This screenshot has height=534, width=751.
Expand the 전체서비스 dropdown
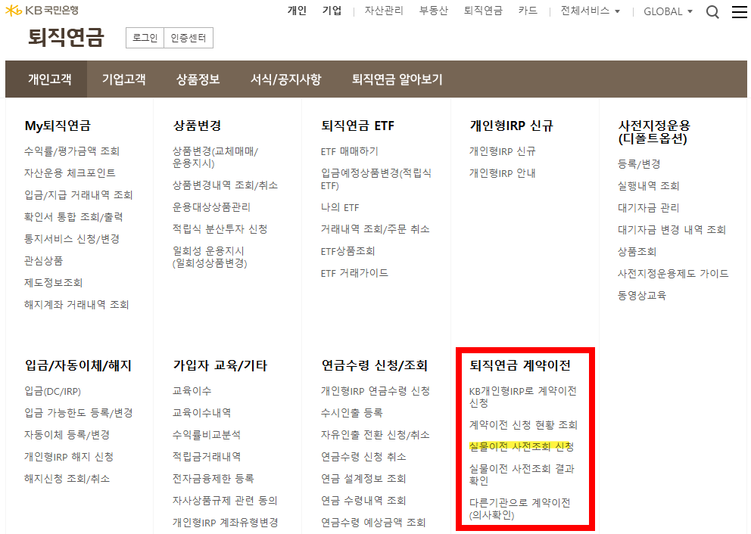coord(590,11)
